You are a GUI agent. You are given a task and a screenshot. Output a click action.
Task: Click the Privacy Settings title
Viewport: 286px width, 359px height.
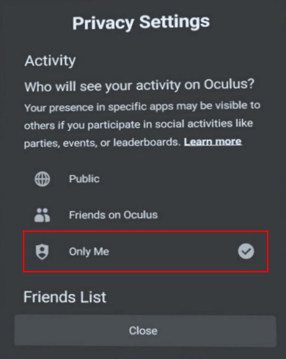click(141, 22)
